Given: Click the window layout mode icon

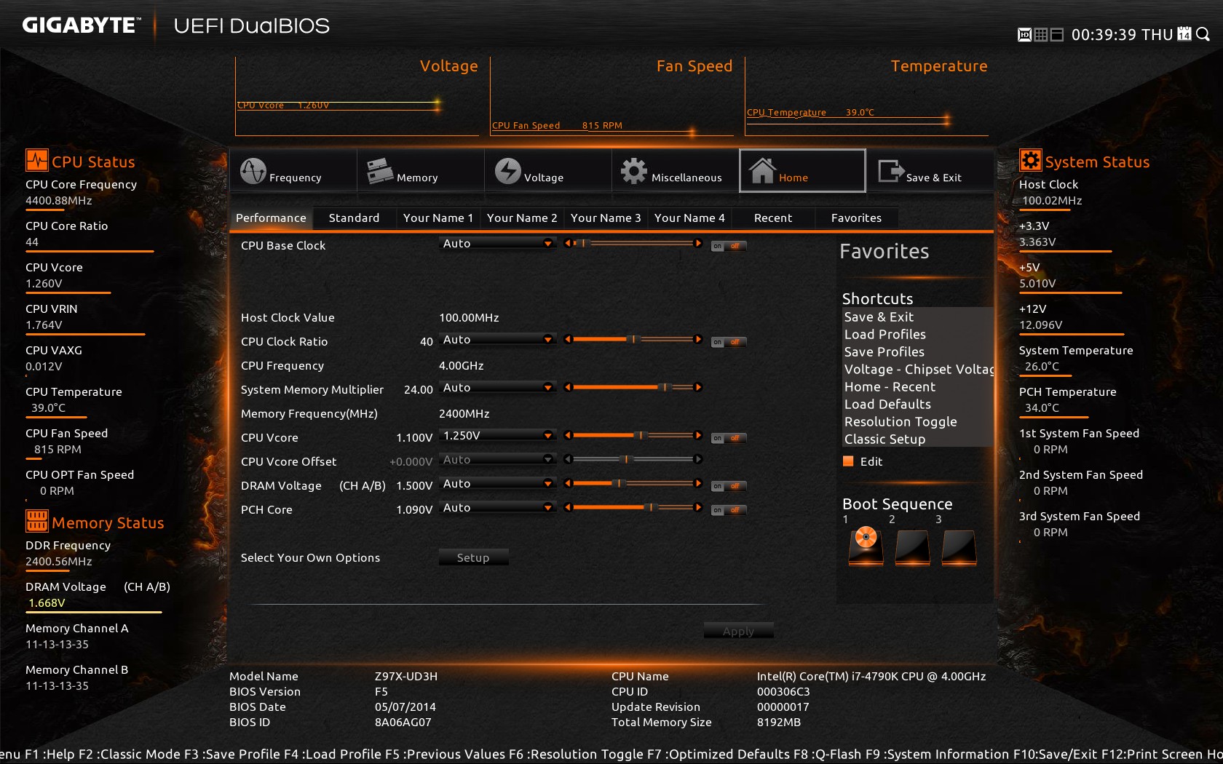Looking at the screenshot, I should 1057,35.
